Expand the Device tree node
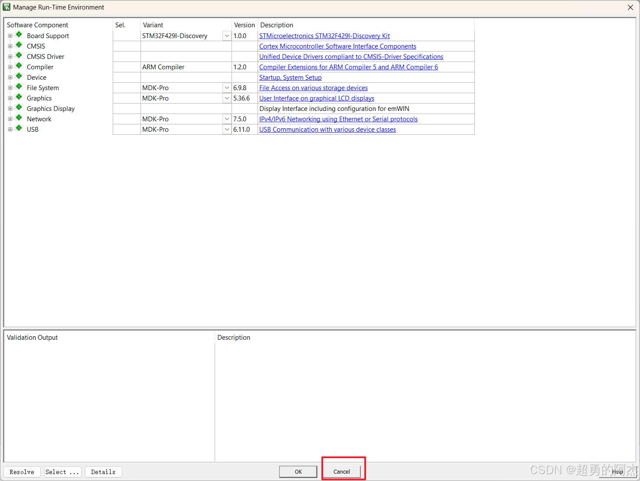Image resolution: width=640 pixels, height=481 pixels. pyautogui.click(x=10, y=78)
